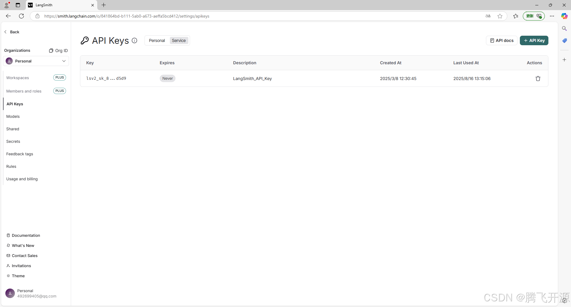Screen dimensions: 571x307
Task: Add a new sidebar app with plus
Action: click(564, 60)
